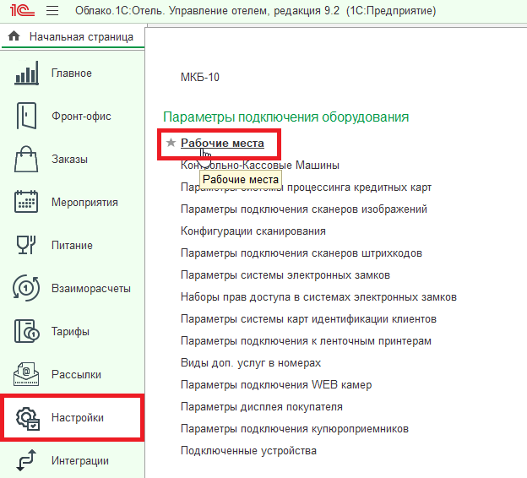Open credit card processing parameters link
This screenshot has width=527, height=478.
point(307,187)
